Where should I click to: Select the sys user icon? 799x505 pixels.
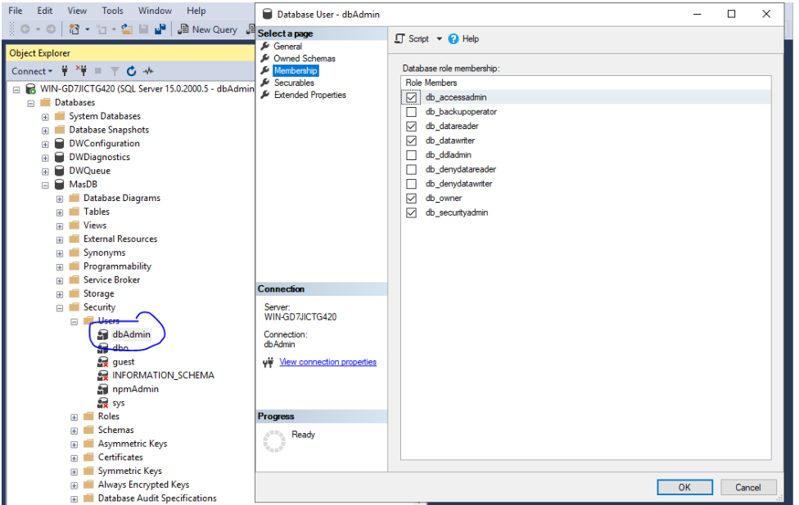(x=103, y=403)
